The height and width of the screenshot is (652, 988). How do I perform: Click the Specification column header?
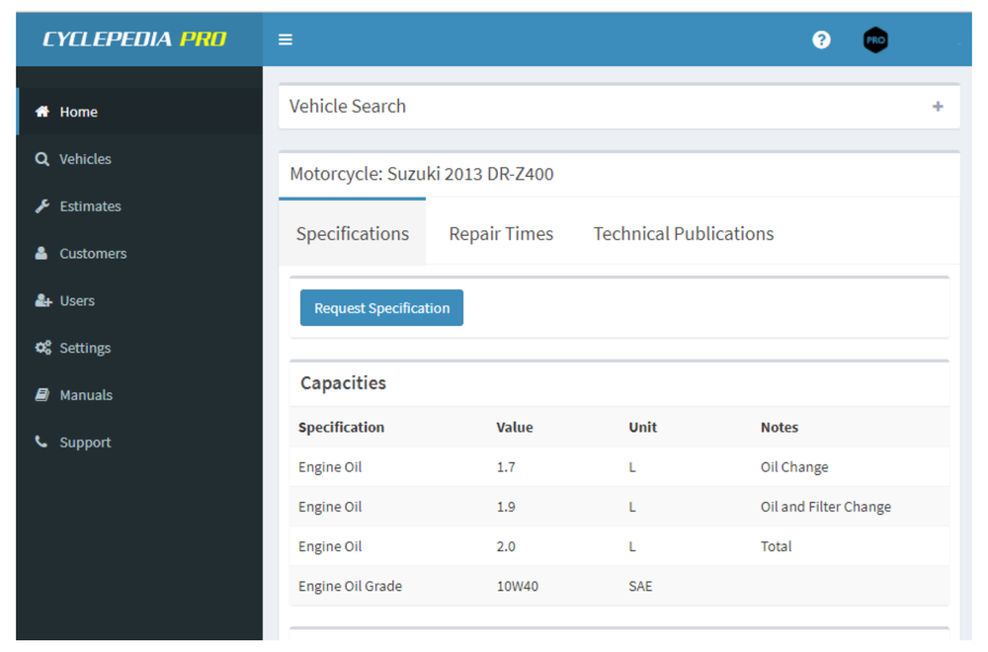tap(342, 427)
